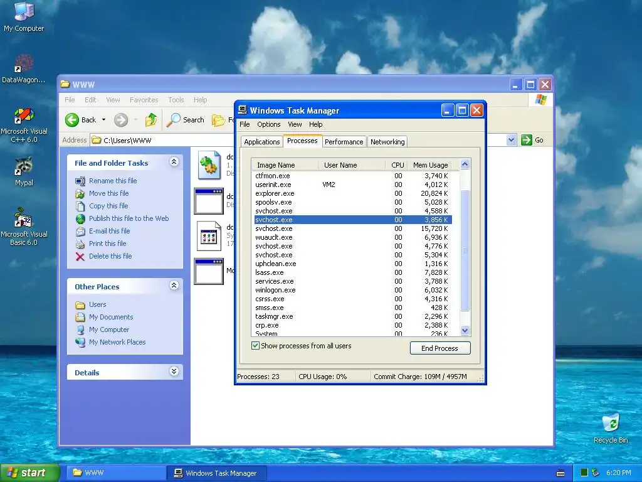Open the address bar dropdown arrow
642x482 pixels.
pos(511,140)
